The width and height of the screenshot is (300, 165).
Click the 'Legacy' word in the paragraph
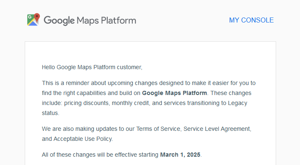click(x=238, y=103)
